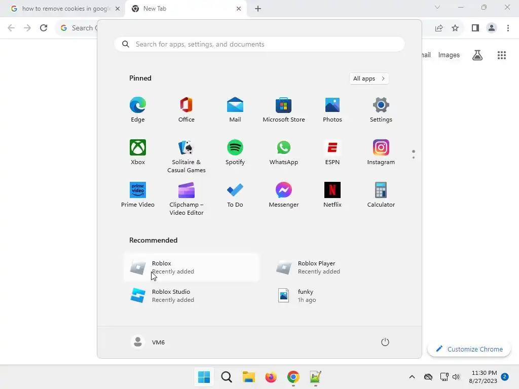
Task: Toggle Chrome side panel
Action: click(x=475, y=28)
